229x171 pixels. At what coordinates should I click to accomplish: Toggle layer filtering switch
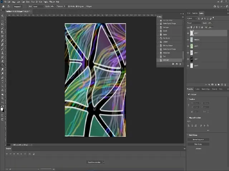click(x=213, y=18)
